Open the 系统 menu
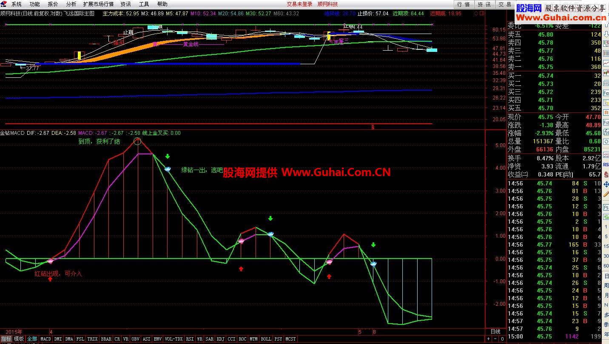Image resolution: width=609 pixels, height=344 pixels. [17, 4]
